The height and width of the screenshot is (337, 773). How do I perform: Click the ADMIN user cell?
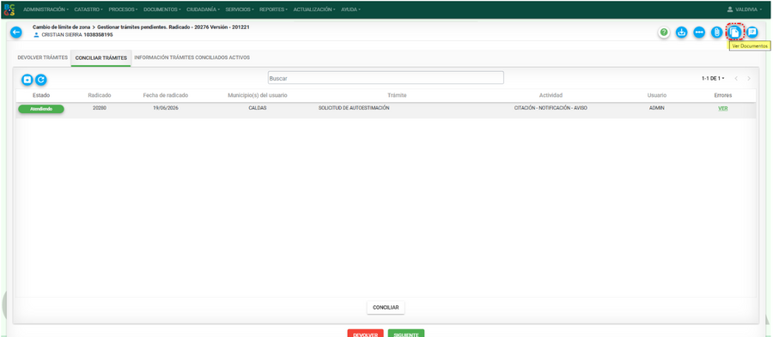click(x=657, y=108)
